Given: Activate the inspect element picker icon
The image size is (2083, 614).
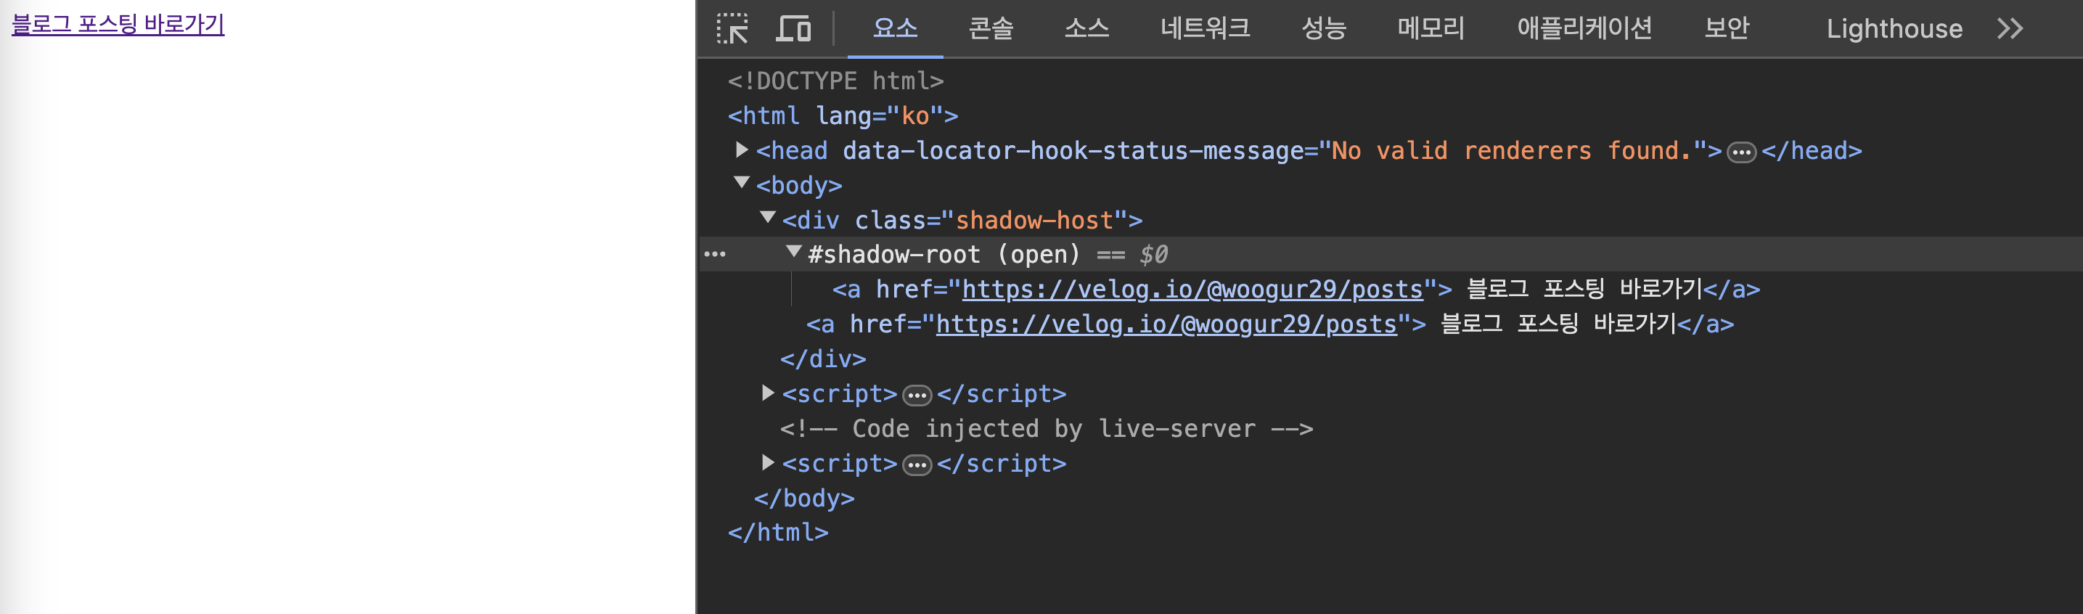Looking at the screenshot, I should coord(732,28).
